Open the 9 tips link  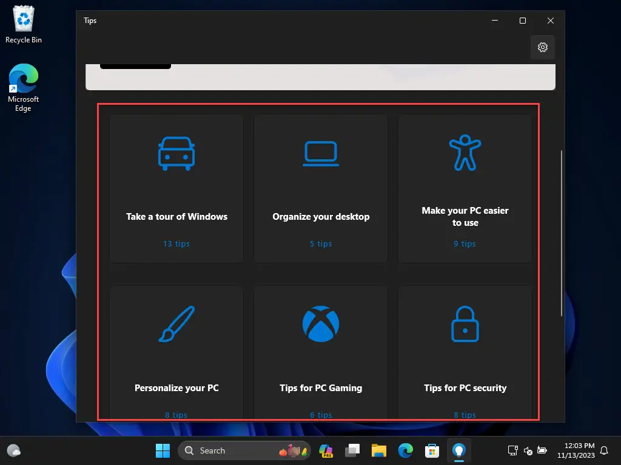[x=465, y=243]
